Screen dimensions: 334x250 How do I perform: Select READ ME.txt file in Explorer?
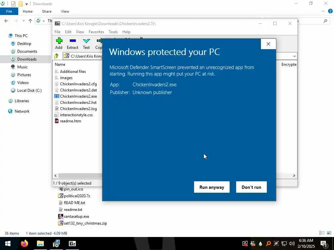click(74, 203)
